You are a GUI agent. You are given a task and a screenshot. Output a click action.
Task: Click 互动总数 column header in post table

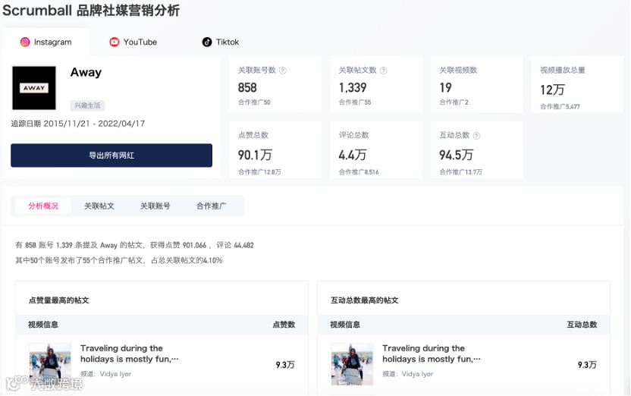582,325
